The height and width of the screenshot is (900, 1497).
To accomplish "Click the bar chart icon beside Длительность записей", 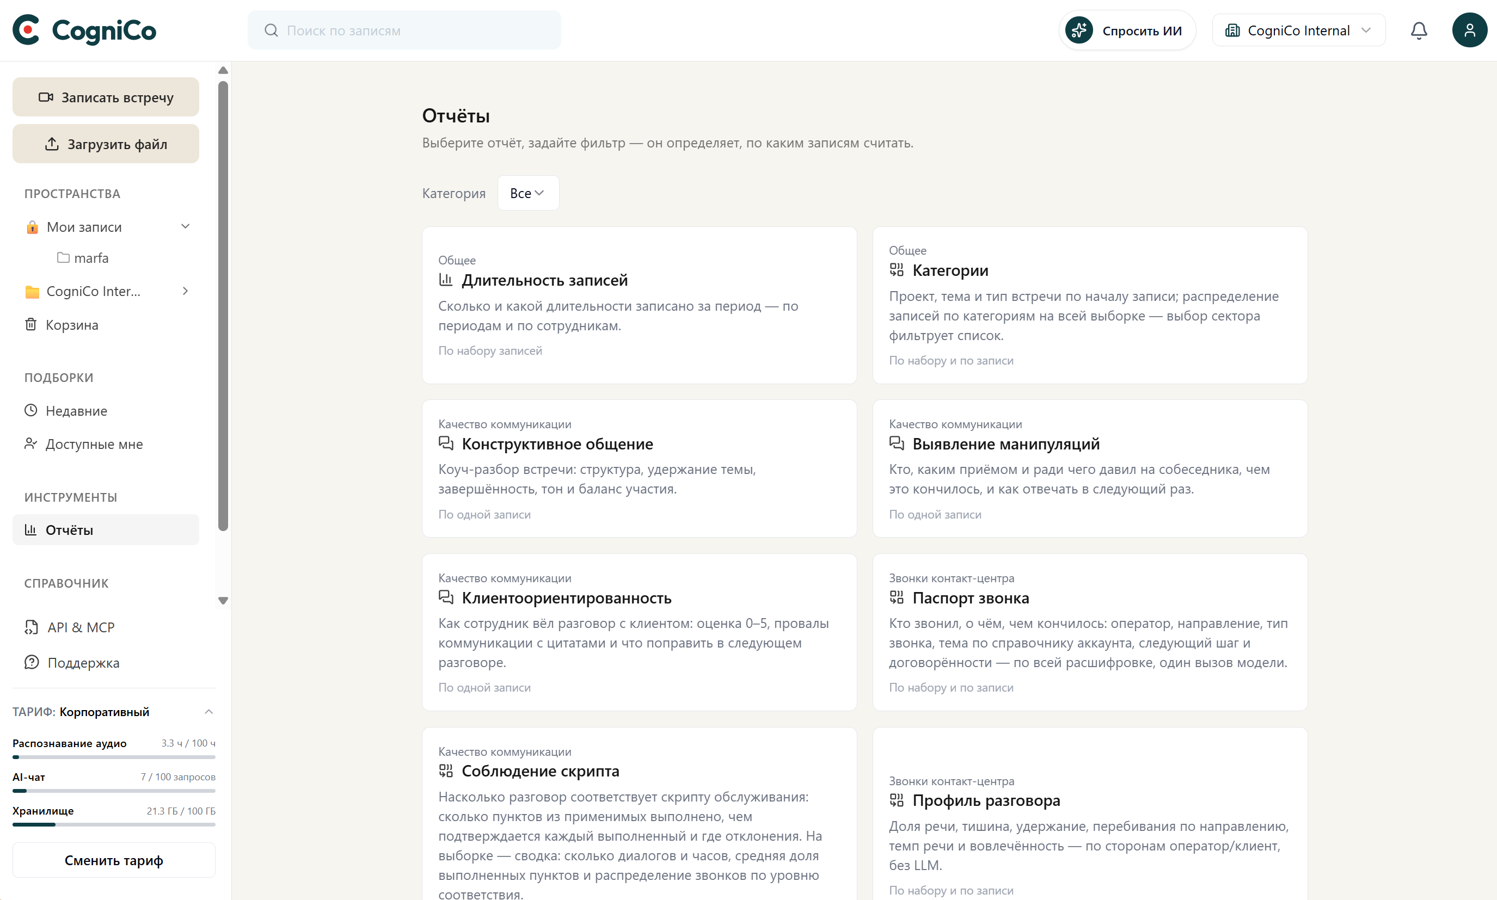I will (x=446, y=280).
